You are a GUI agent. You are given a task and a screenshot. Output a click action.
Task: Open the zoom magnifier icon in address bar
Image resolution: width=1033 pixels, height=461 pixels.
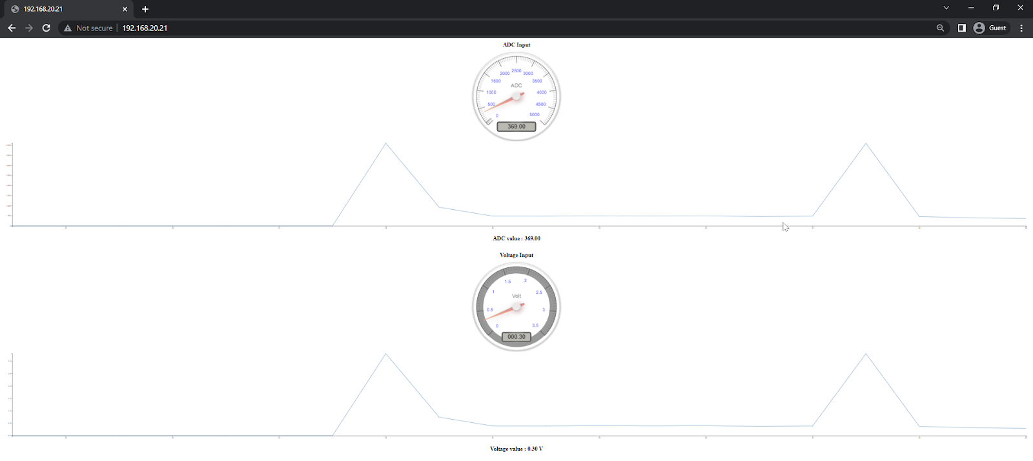click(x=940, y=28)
